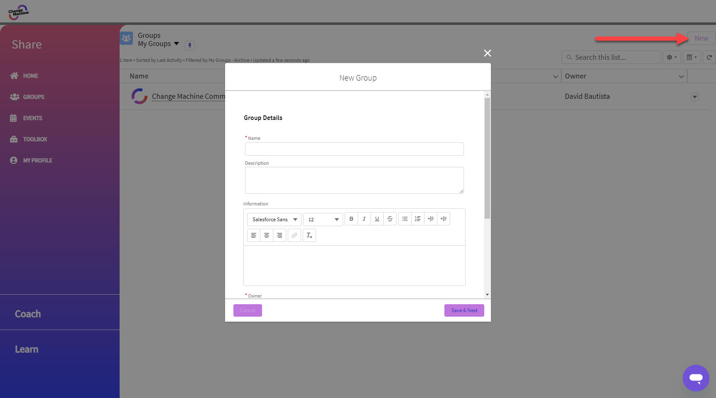The image size is (716, 398).
Task: Open the chat bubble widget
Action: [x=696, y=378]
